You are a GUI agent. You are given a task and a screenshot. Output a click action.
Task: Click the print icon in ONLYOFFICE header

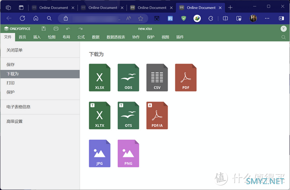pyautogui.click(x=56, y=29)
